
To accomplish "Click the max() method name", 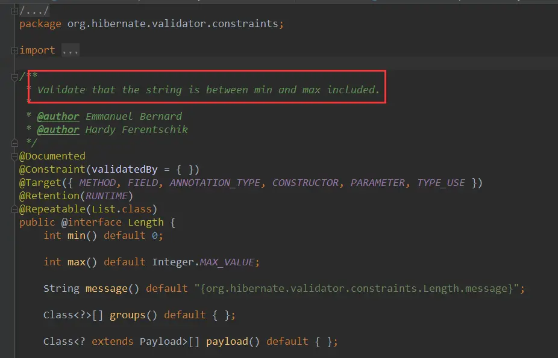I will coord(77,262).
